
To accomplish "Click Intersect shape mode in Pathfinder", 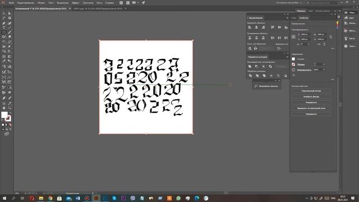I will click(264, 66).
